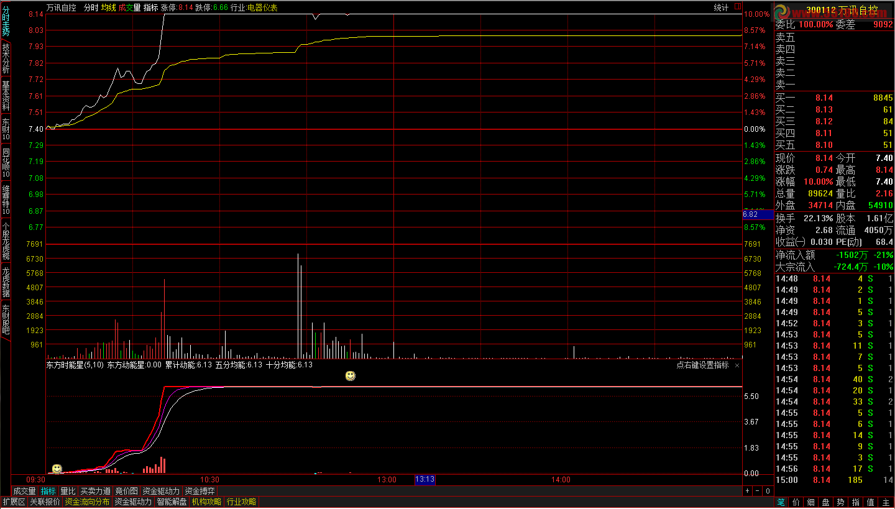Image resolution: width=895 pixels, height=509 pixels.
Task: Click the smiley face marker above the indicator line
Action: pyautogui.click(x=351, y=376)
